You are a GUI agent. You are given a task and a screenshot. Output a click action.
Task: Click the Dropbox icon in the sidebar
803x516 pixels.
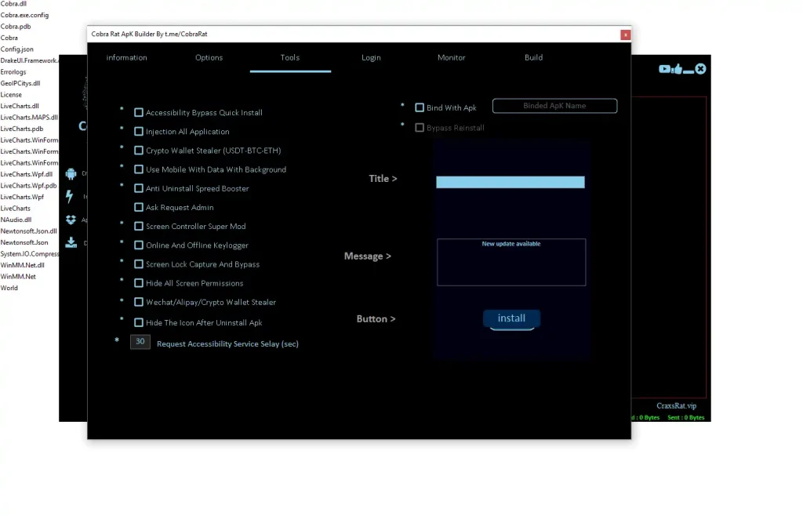[71, 220]
